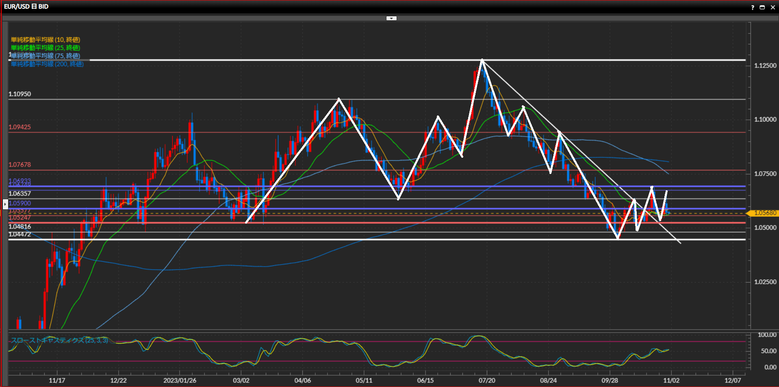Select the 75-period simple moving average label
The width and height of the screenshot is (779, 387).
click(x=45, y=56)
